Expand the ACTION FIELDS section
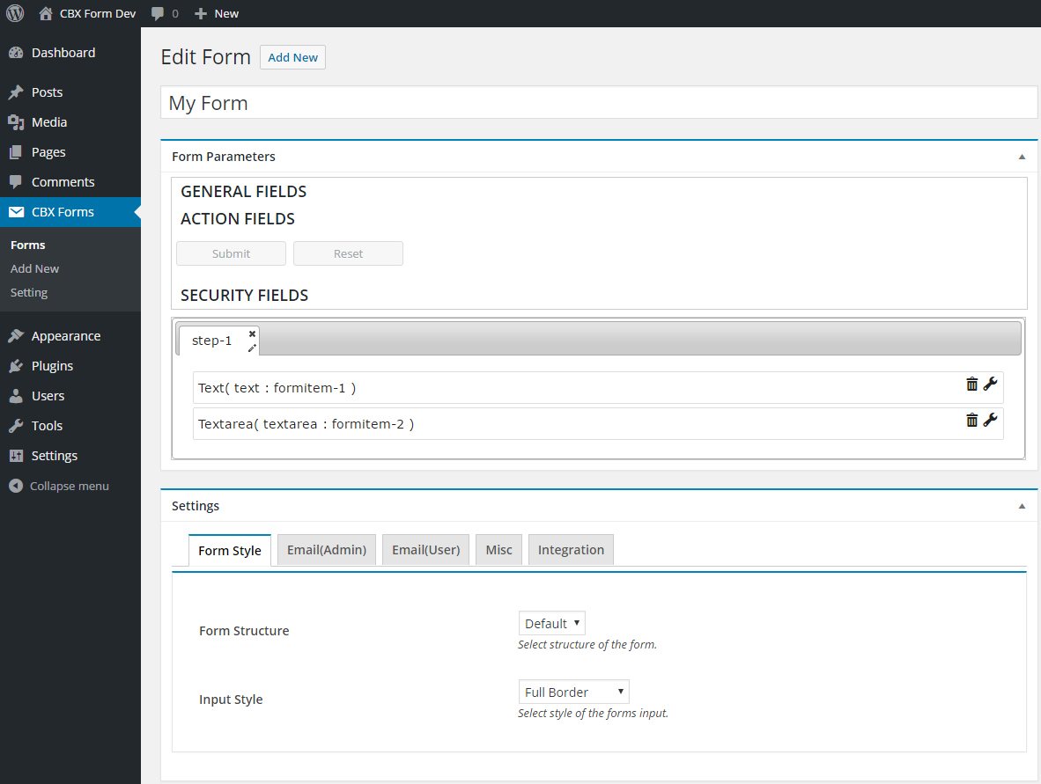Screen dimensions: 1041x784 (x=238, y=219)
